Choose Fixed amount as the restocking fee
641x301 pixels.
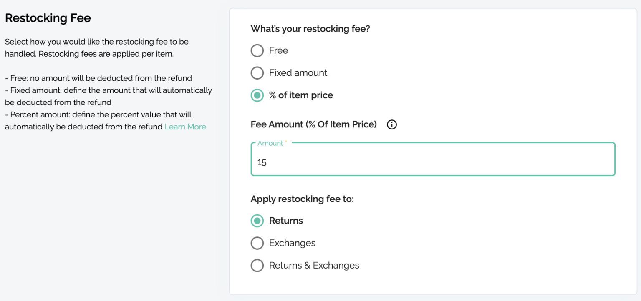pyautogui.click(x=257, y=73)
